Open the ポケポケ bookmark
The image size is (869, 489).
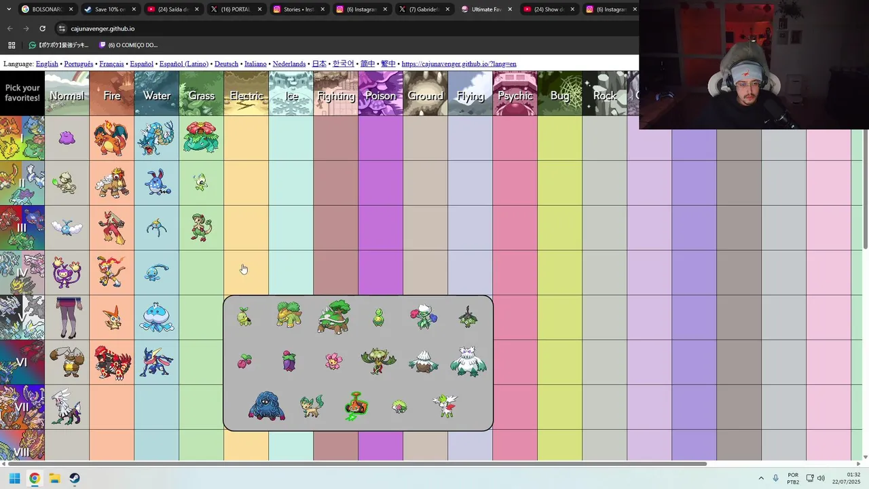[x=59, y=45]
